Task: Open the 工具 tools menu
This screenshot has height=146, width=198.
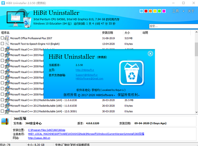Action: pos(176,11)
